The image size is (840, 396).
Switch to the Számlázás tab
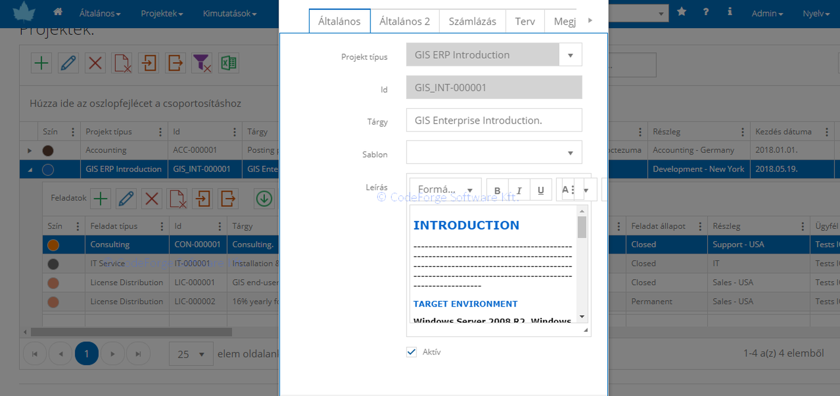click(x=472, y=21)
